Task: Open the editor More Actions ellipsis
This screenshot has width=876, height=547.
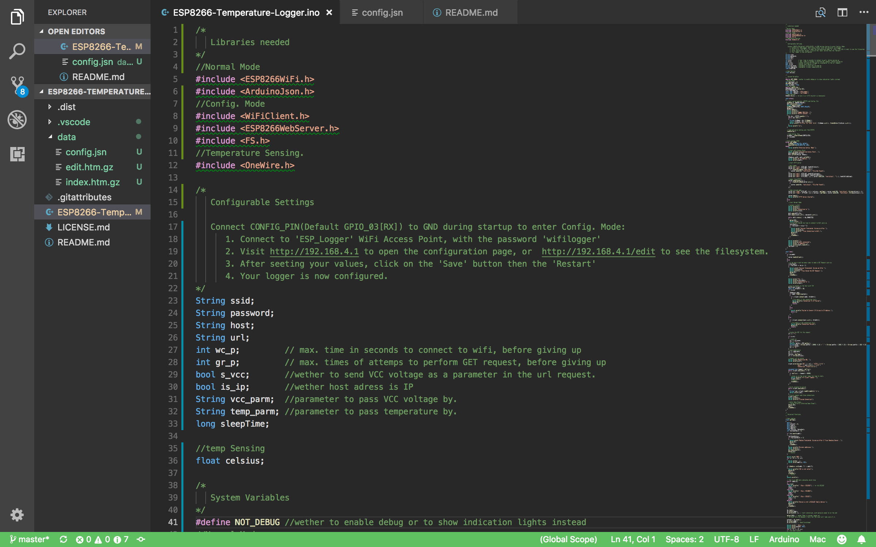Action: click(864, 12)
